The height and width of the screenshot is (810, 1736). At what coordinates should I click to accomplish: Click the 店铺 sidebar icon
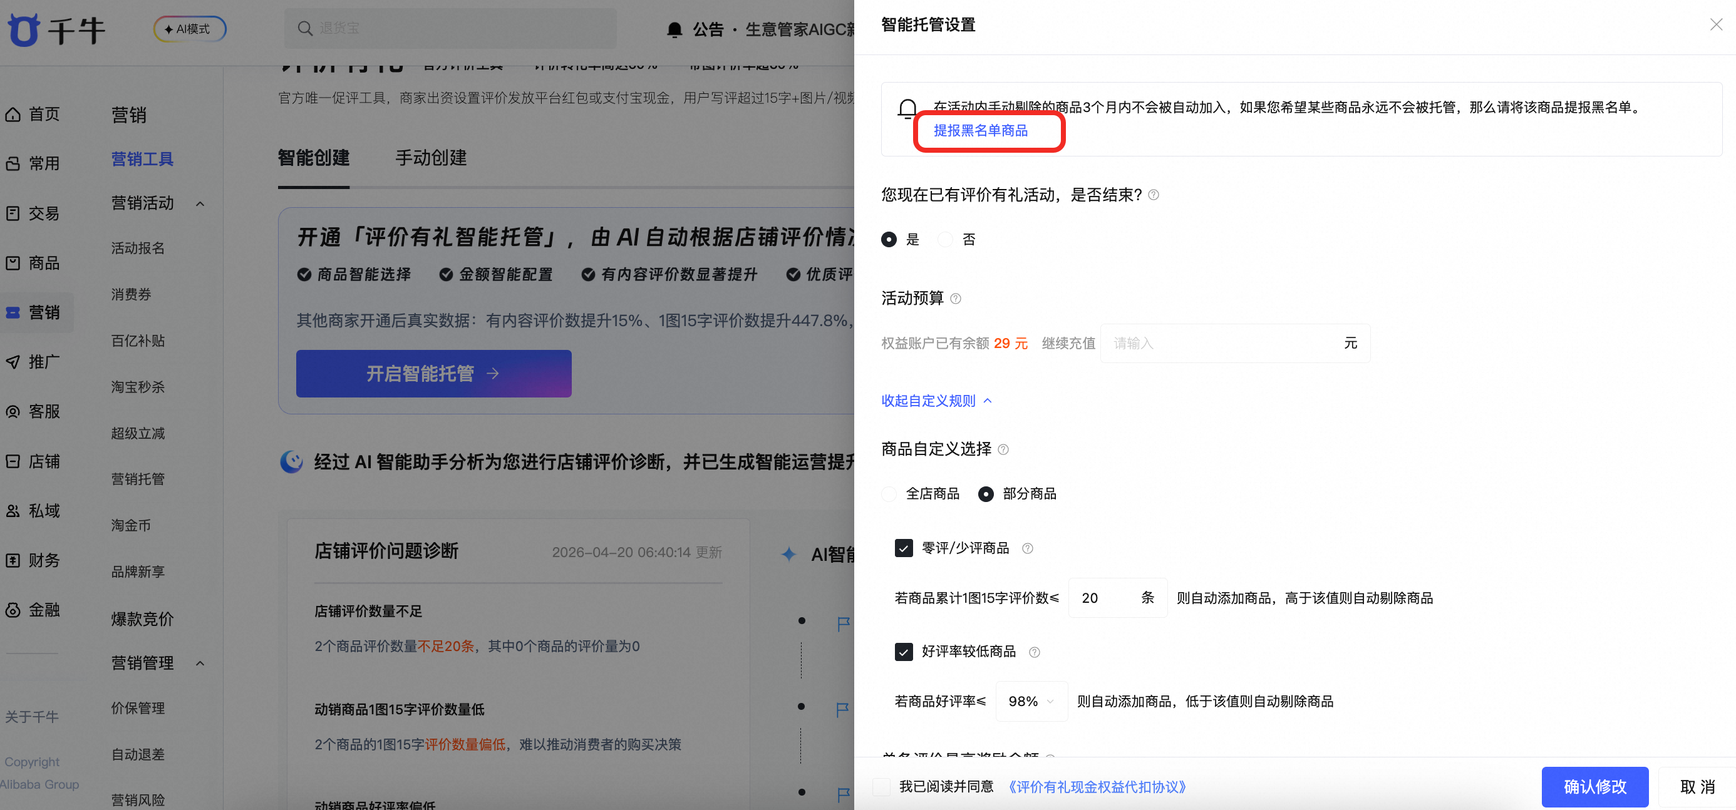[13, 461]
